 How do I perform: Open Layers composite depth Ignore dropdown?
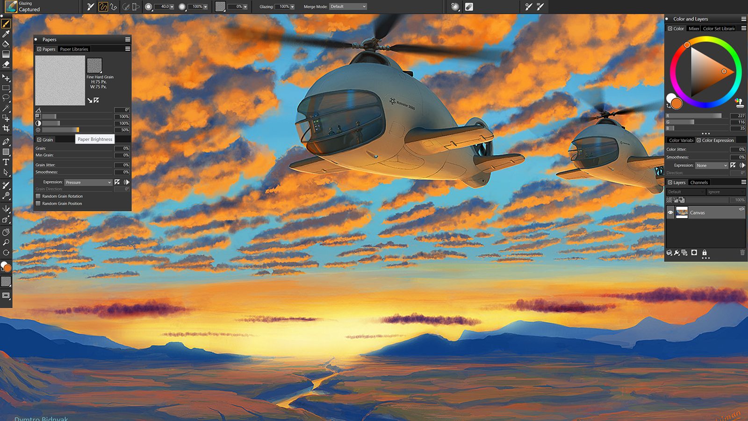pos(725,192)
